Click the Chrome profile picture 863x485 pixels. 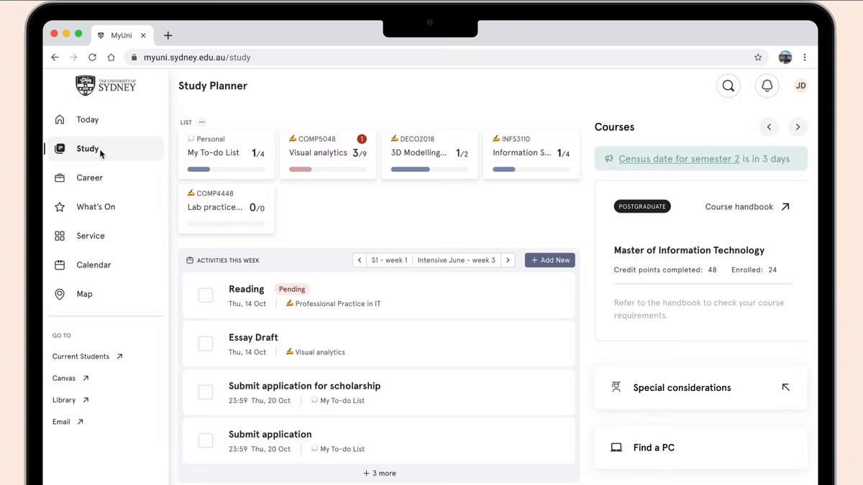[785, 57]
